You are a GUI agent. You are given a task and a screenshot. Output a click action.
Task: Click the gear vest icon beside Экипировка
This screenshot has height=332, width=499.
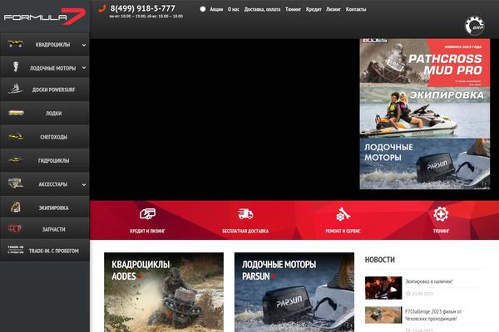click(15, 207)
